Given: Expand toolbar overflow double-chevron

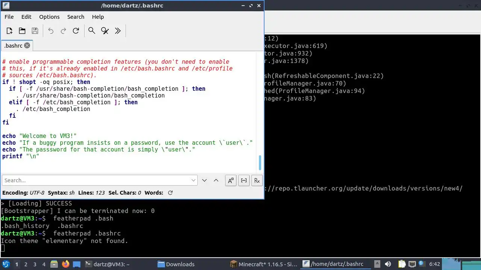Looking at the screenshot, I should [x=118, y=31].
